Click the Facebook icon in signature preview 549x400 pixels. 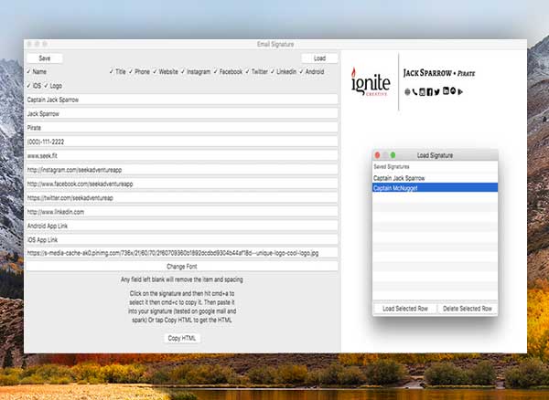click(430, 92)
